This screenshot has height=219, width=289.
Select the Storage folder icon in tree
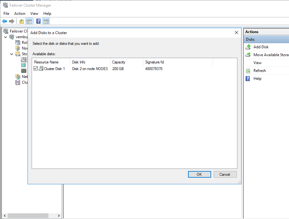tap(18, 54)
